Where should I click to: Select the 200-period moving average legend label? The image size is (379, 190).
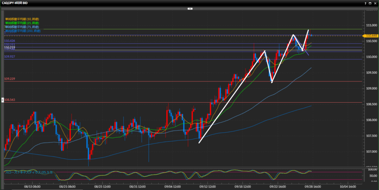23,31
